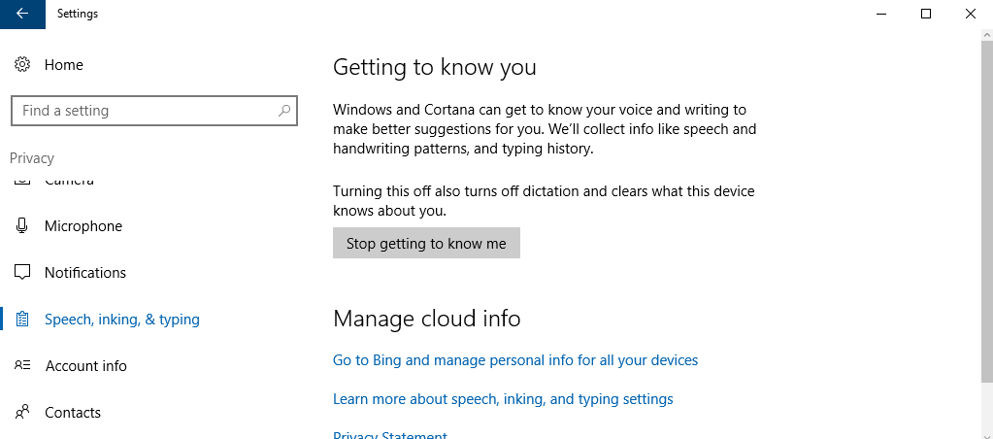Click the Account info icon
993x439 pixels.
click(x=22, y=365)
